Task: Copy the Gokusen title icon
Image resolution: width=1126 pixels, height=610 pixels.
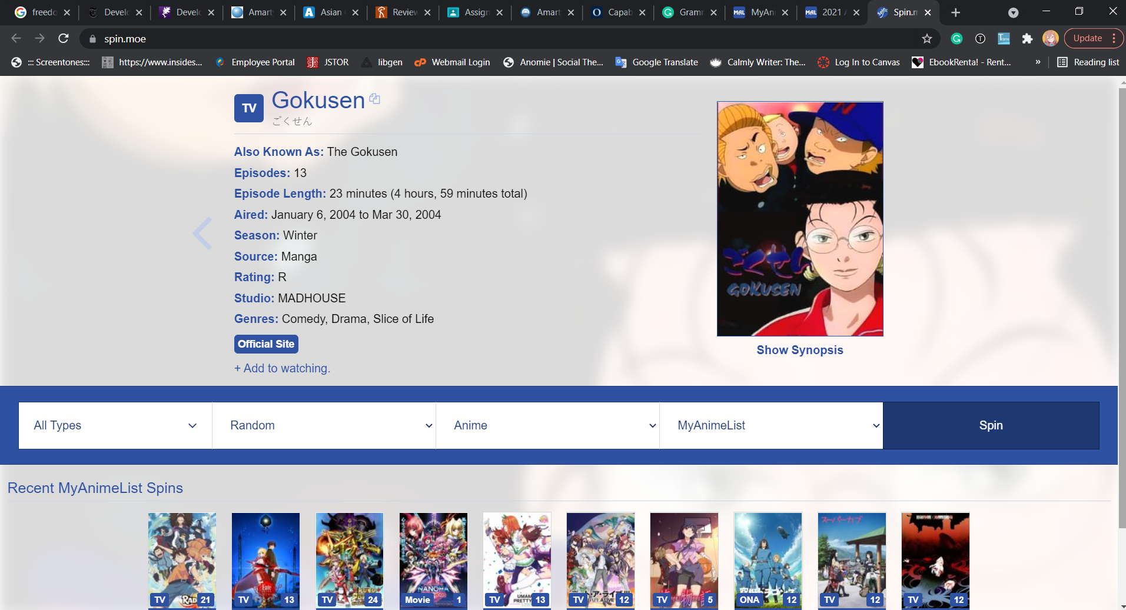Action: click(374, 99)
